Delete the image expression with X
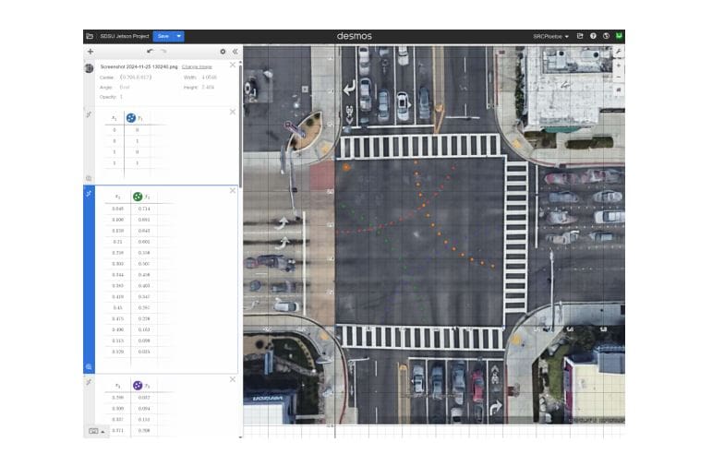The image size is (712, 466). 233,66
